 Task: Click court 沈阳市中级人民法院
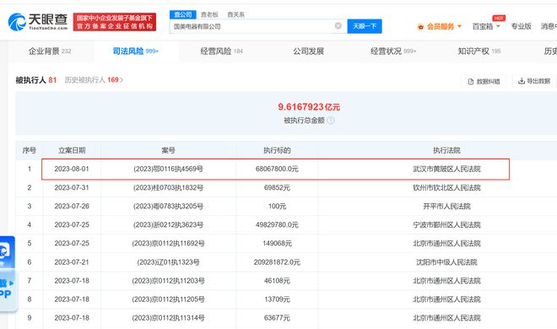[x=446, y=262]
